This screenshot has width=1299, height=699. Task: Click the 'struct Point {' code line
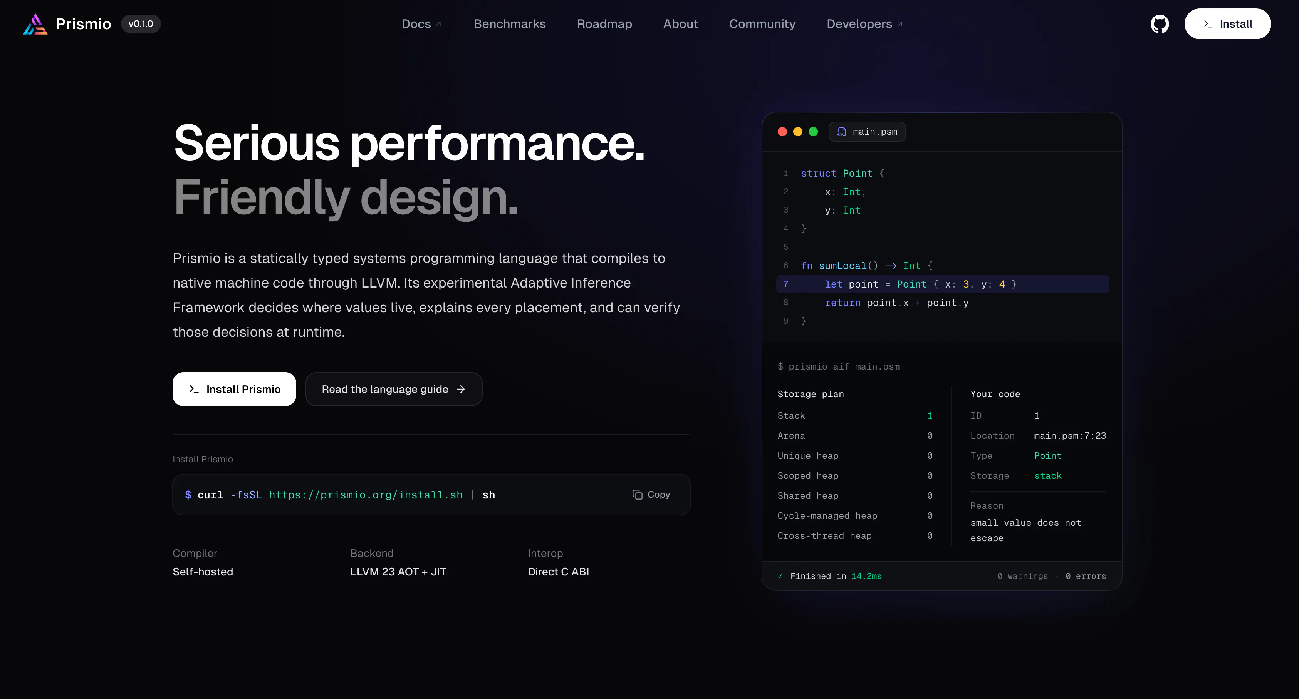point(842,173)
